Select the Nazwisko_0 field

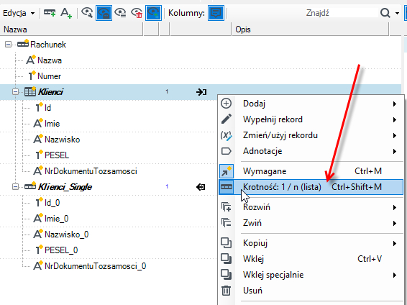pos(67,235)
